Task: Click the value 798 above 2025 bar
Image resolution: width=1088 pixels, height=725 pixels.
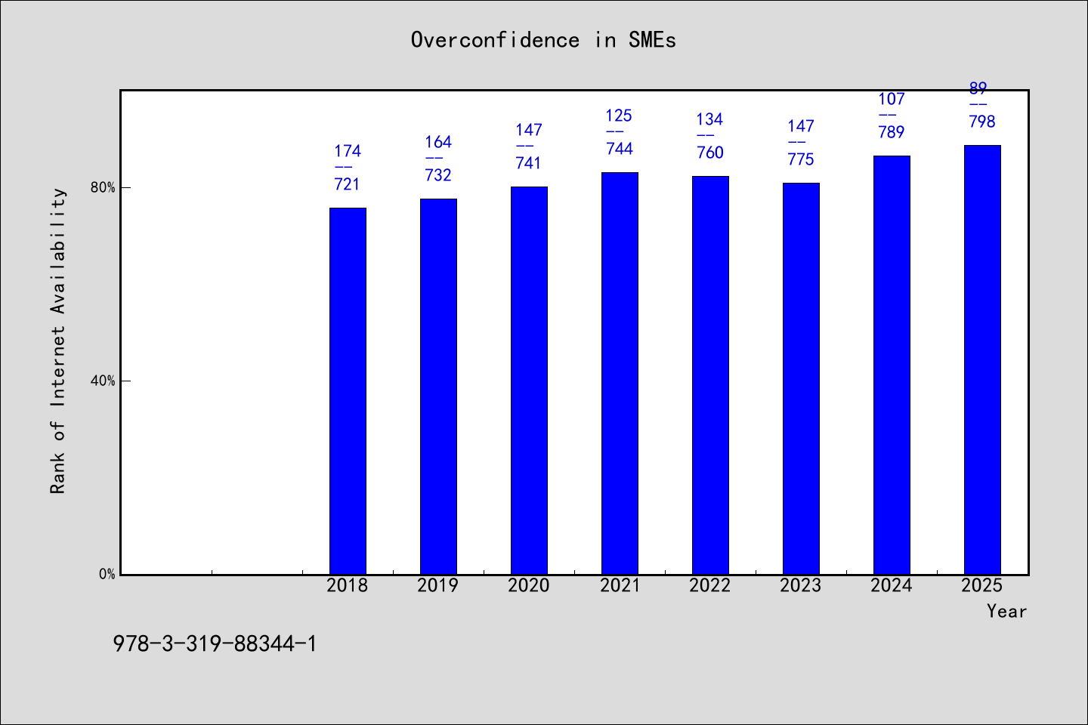Action: [x=982, y=122]
